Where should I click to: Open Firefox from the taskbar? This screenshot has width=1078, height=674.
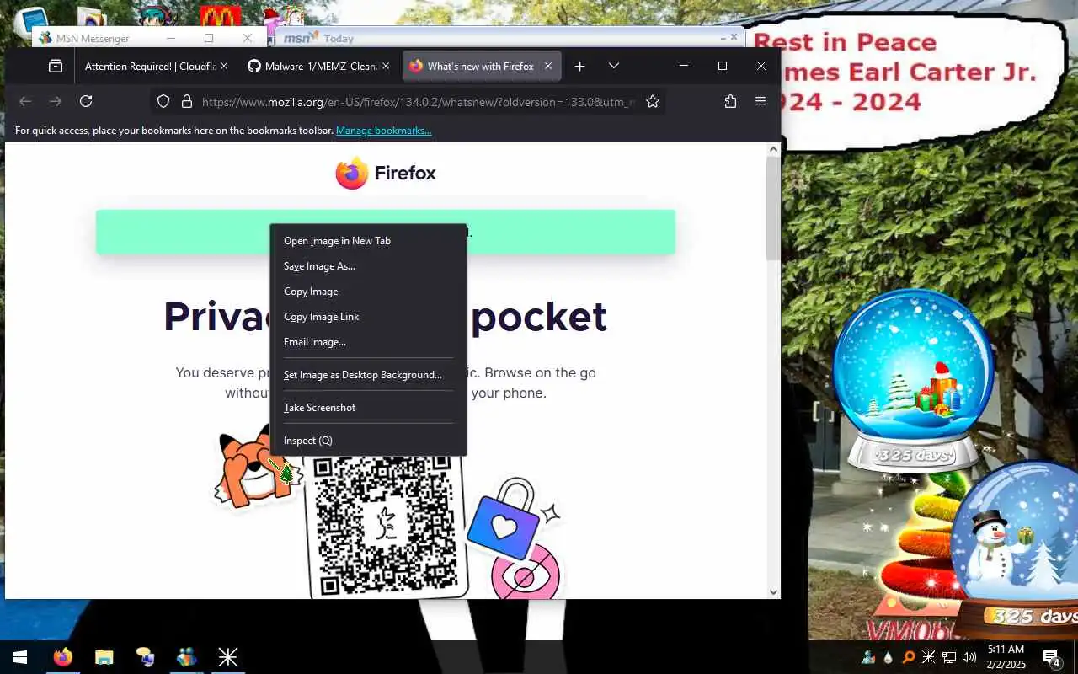(63, 657)
